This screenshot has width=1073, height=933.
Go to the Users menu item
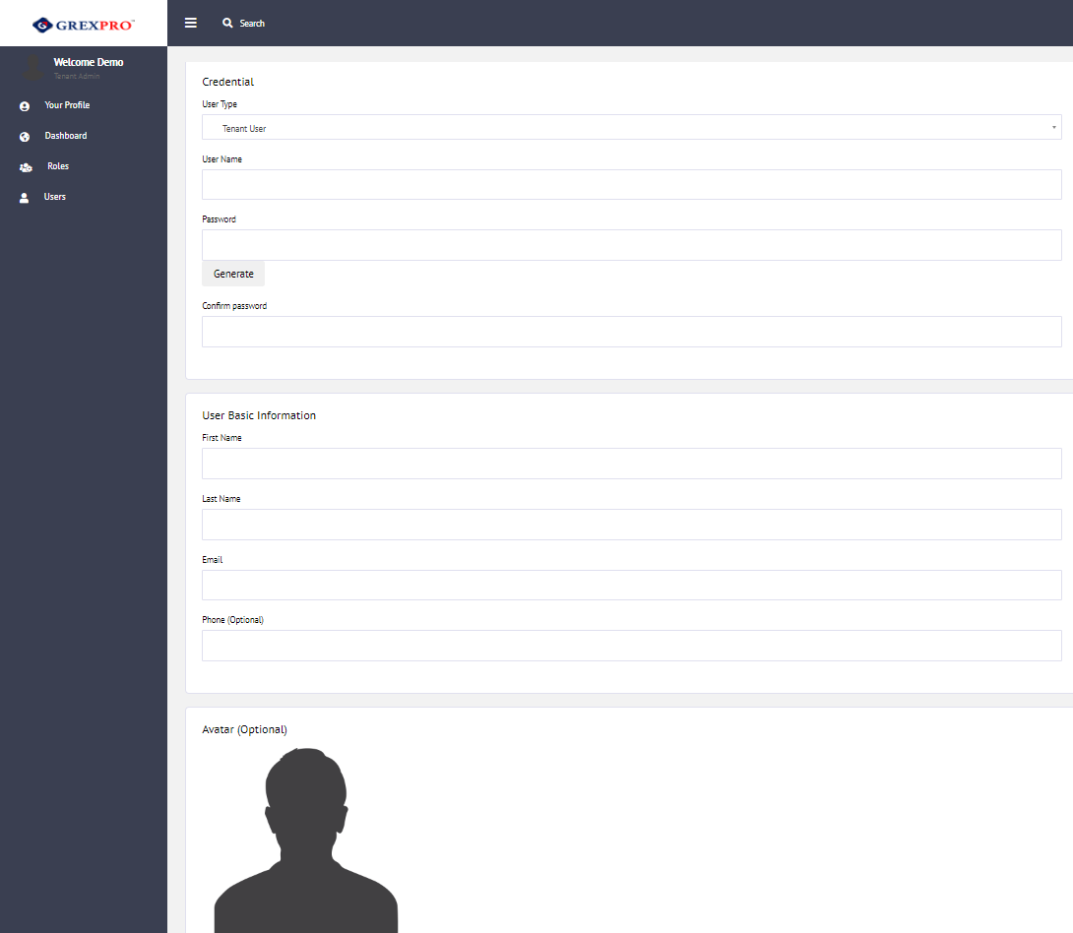55,197
